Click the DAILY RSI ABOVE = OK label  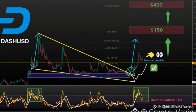coord(167,100)
